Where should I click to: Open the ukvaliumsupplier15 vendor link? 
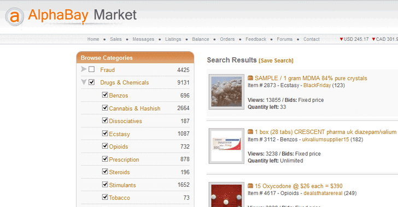(325, 139)
